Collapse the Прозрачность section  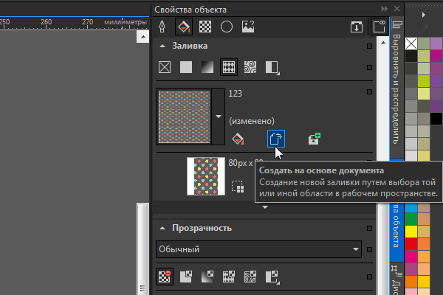pos(162,229)
